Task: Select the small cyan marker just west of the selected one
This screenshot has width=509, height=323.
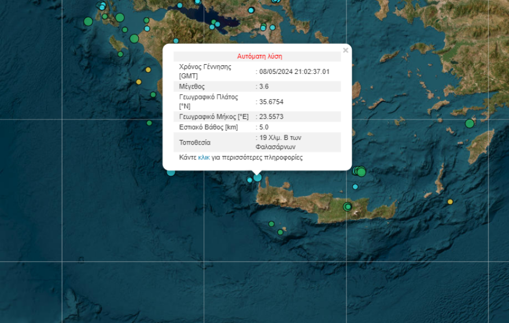Action: pyautogui.click(x=250, y=180)
